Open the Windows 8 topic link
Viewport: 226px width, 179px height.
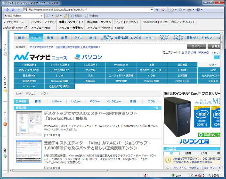pos(121,65)
